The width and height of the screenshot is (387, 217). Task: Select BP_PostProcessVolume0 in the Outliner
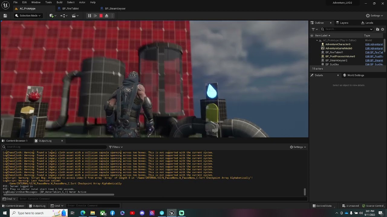(x=340, y=56)
